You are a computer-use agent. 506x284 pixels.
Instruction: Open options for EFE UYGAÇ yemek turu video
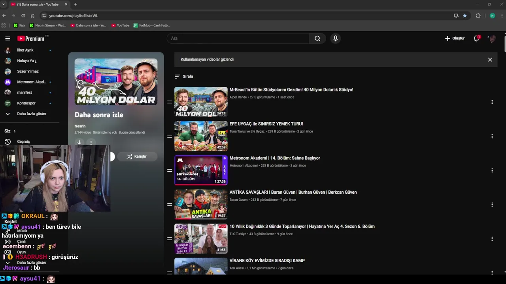(x=492, y=136)
